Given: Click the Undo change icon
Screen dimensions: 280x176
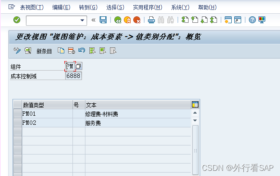Looking at the screenshot, I should (82, 51).
